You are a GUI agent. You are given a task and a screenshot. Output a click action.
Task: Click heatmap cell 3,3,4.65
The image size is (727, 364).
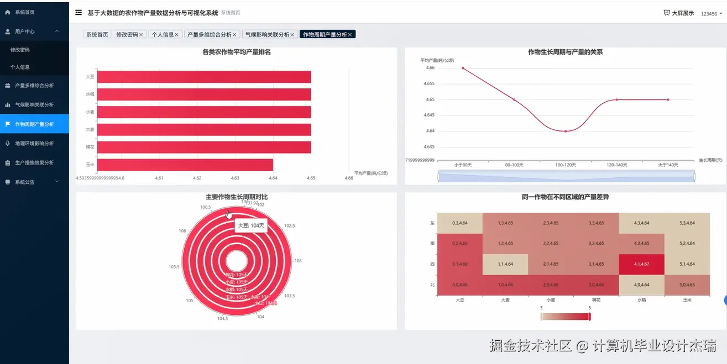(597, 223)
